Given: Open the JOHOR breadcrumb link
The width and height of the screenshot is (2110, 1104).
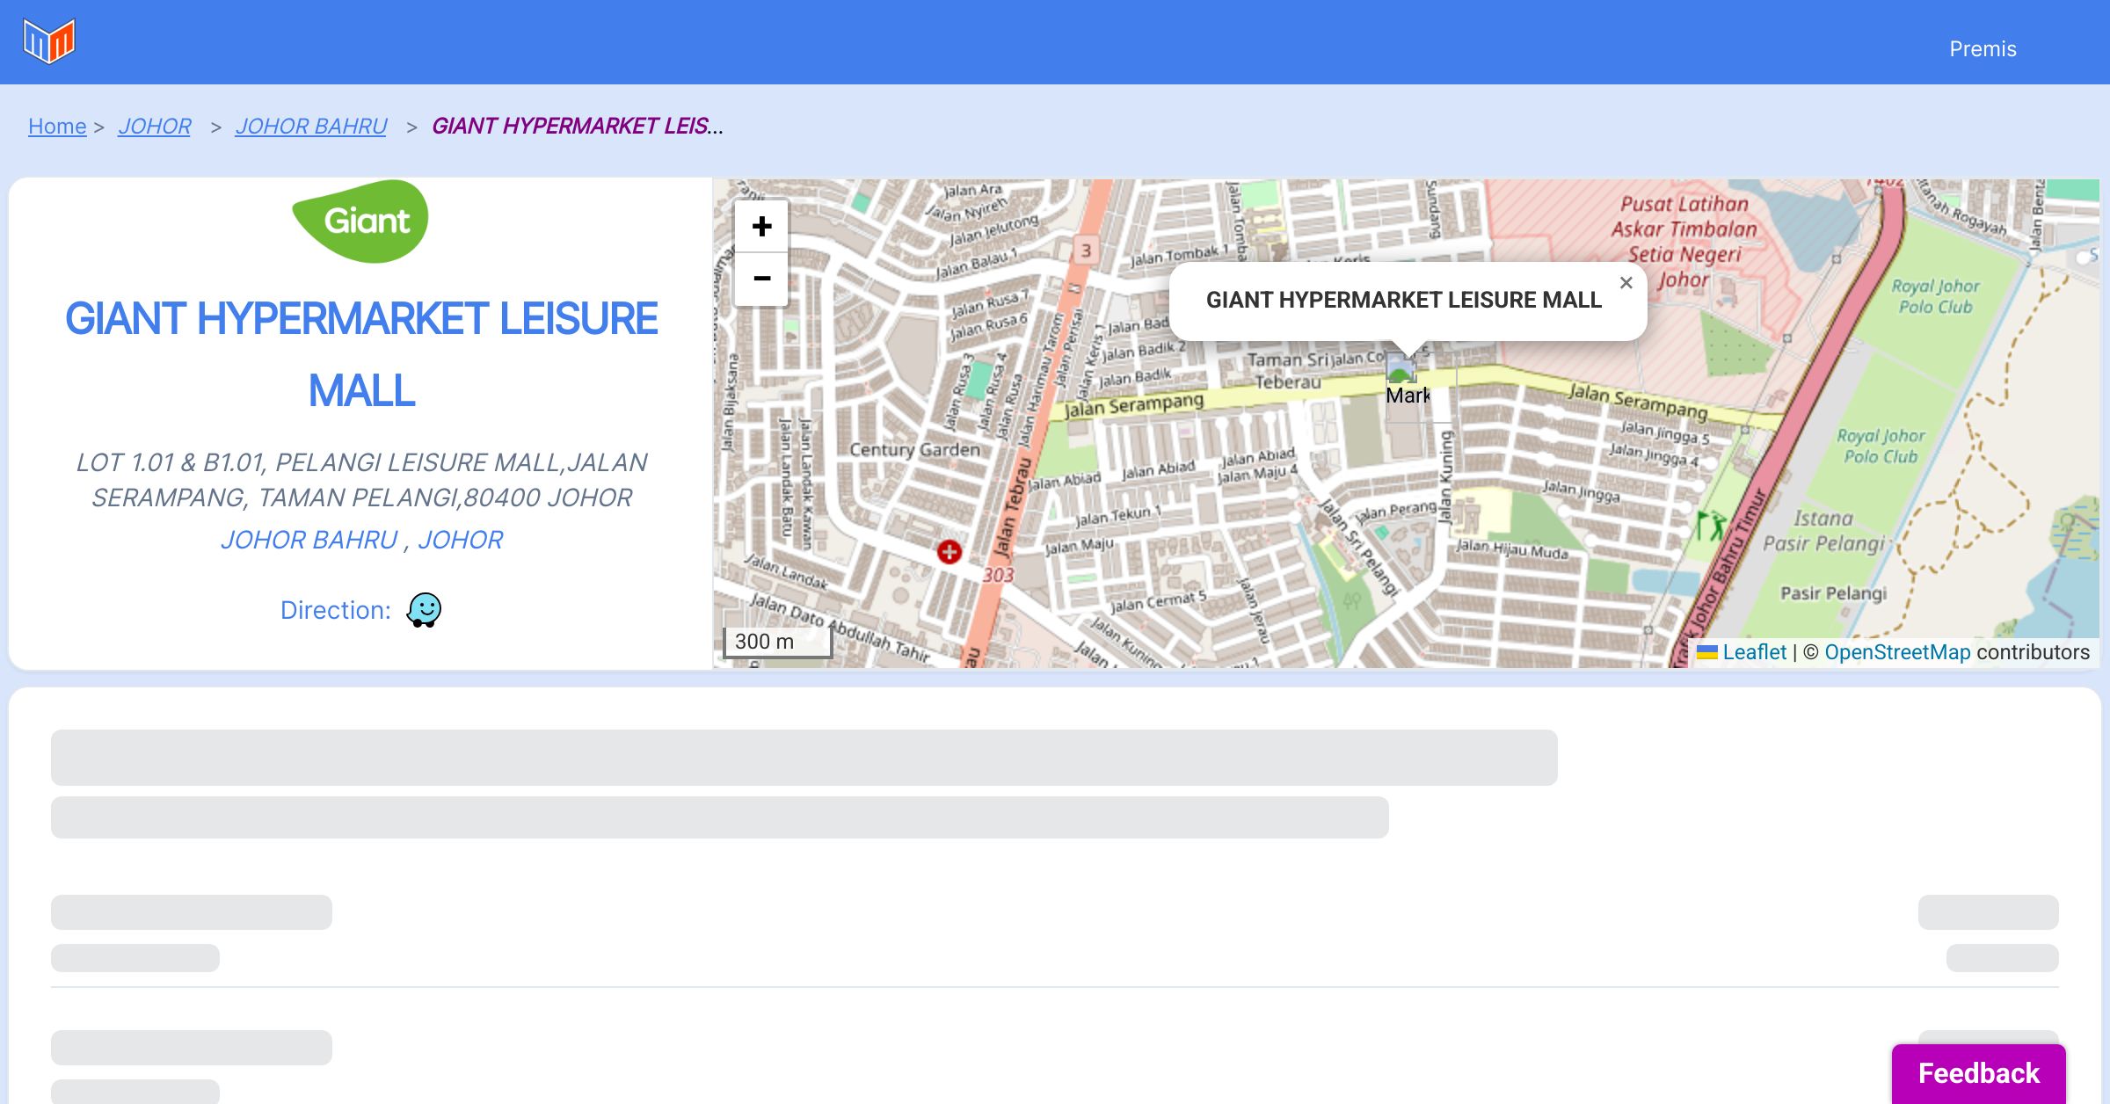Looking at the screenshot, I should pos(155,127).
